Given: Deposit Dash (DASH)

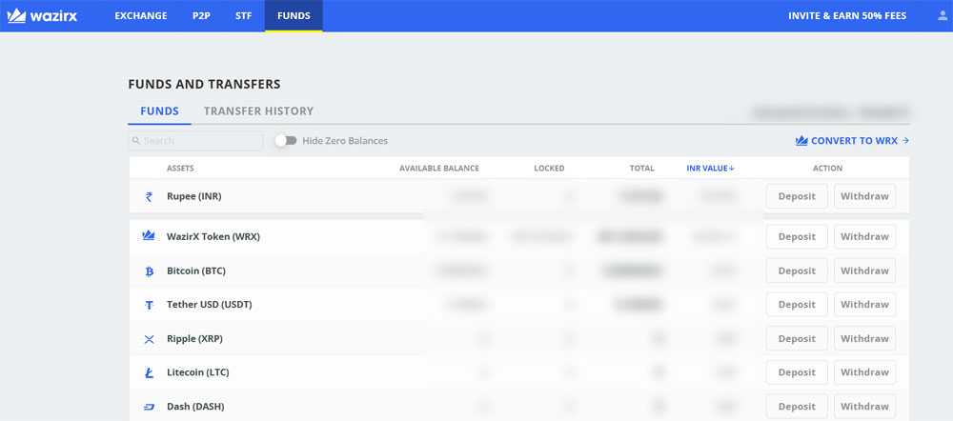Looking at the screenshot, I should (x=797, y=407).
